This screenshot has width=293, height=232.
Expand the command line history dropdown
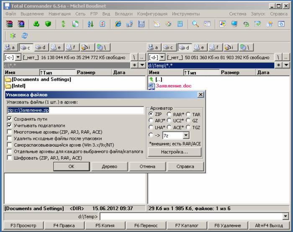285,217
